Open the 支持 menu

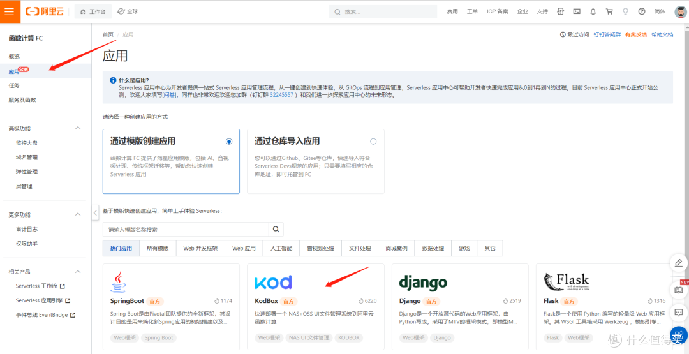(x=542, y=12)
